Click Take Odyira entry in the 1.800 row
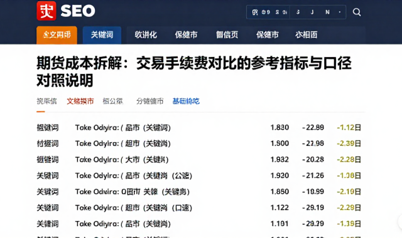The width and height of the screenshot is (402, 238). point(123,143)
